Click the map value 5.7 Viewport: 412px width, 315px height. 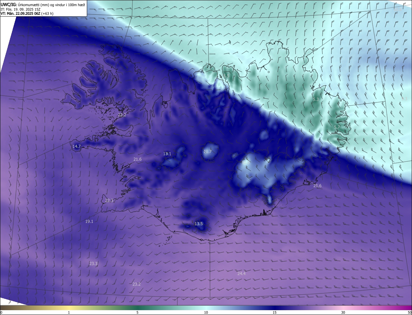click(x=337, y=127)
